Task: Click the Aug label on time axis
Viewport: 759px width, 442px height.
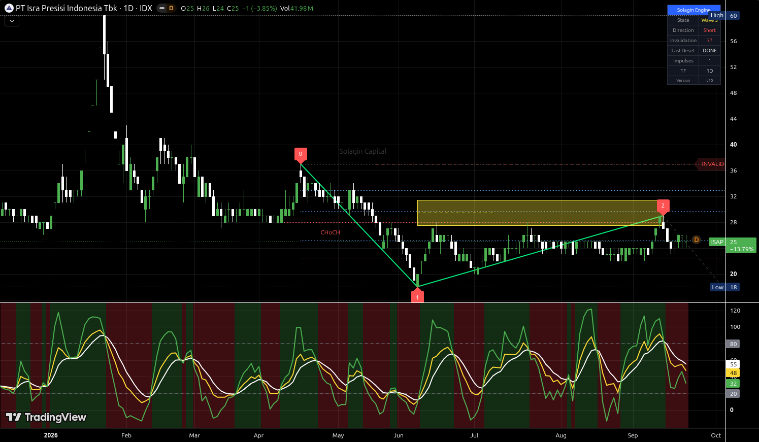Action: pos(561,435)
